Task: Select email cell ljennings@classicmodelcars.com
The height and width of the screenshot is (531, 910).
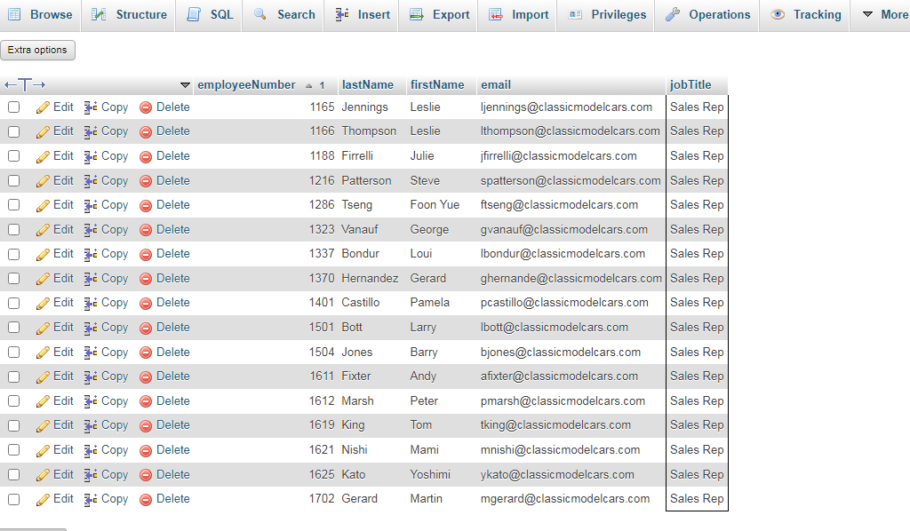Action: coord(566,107)
